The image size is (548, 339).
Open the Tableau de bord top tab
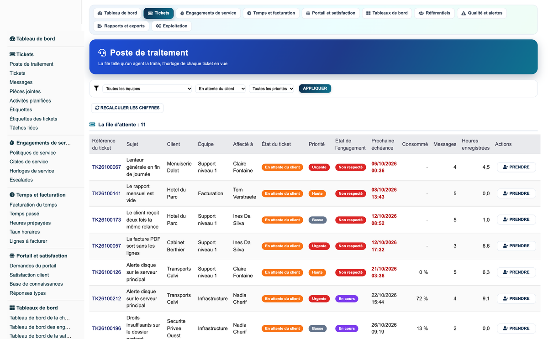tap(117, 13)
